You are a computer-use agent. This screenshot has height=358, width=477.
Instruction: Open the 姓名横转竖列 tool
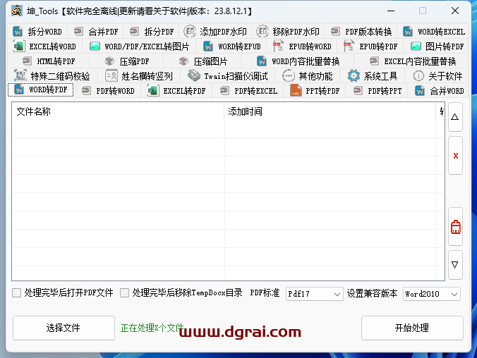[x=139, y=76]
